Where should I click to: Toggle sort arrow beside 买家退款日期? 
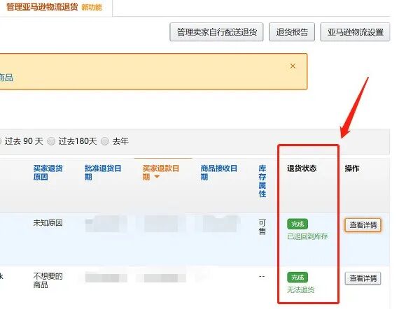coord(157,177)
